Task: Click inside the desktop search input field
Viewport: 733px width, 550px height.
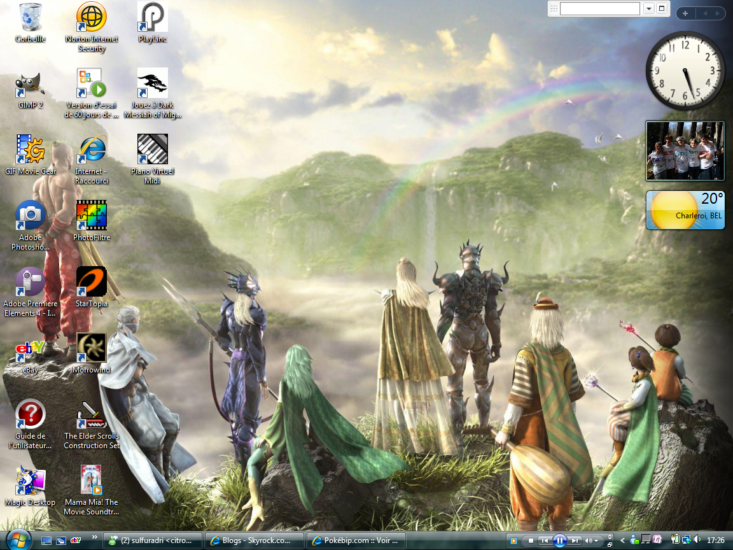Action: click(599, 8)
